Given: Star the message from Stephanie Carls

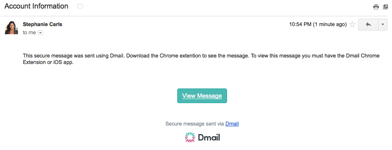Looking at the screenshot, I should coord(352,24).
